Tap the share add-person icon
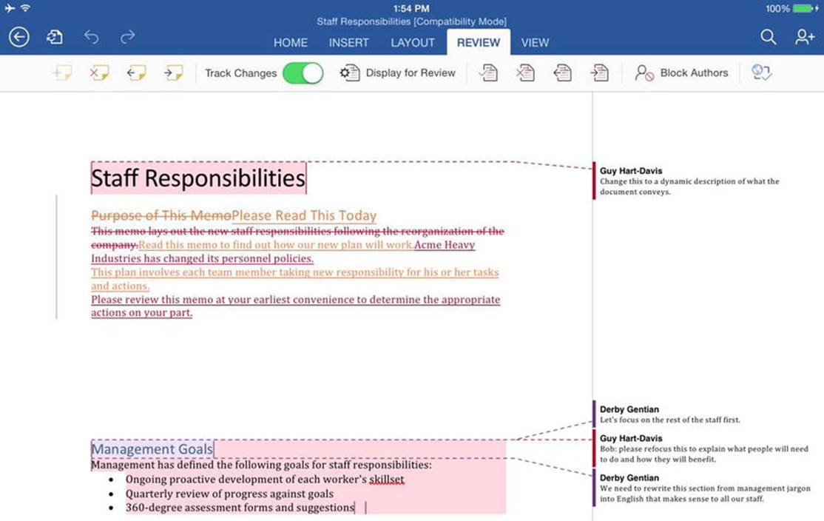824x521 pixels. (805, 37)
